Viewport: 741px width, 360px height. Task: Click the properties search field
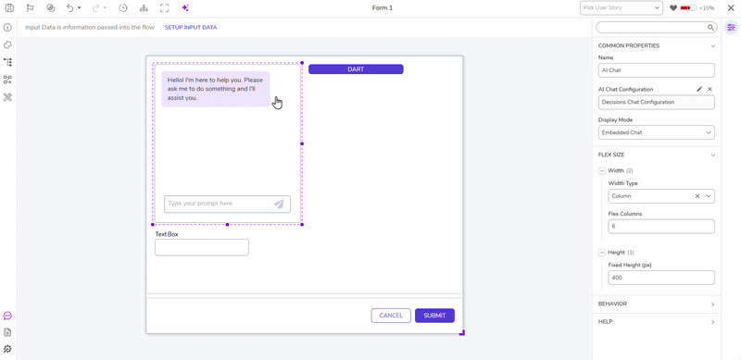point(656,28)
